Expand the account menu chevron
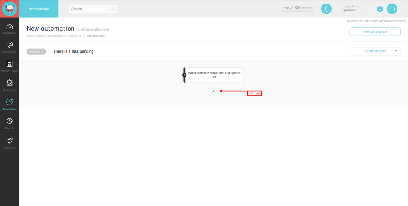Image resolution: width=408 pixels, height=206 pixels. click(x=380, y=9)
